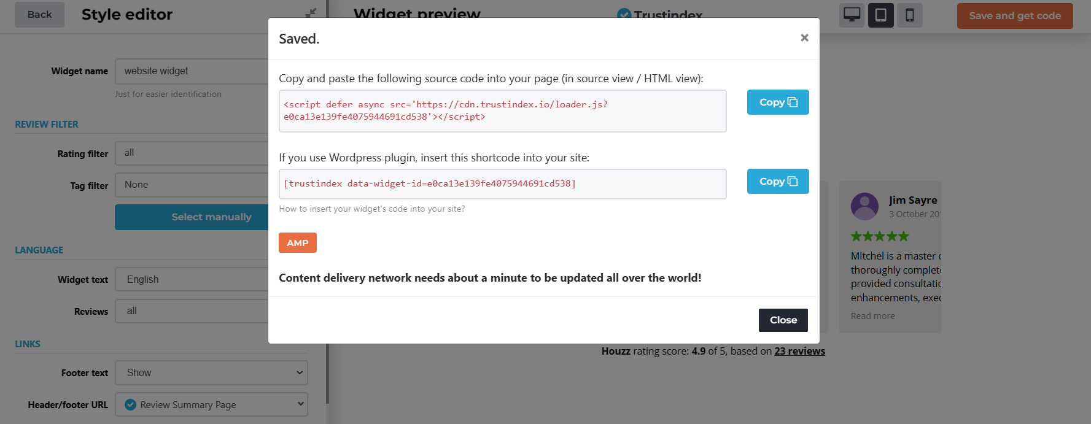Edit the Widget name field
This screenshot has height=424, width=1091.
(192, 71)
